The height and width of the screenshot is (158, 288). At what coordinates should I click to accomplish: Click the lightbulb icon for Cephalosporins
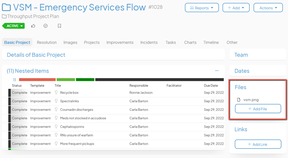[56, 126]
